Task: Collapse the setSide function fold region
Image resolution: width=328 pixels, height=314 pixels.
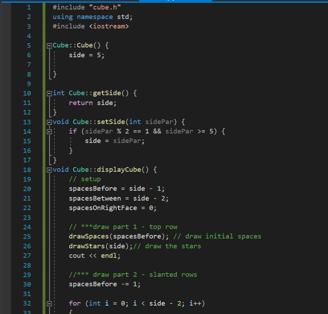Action: pyautogui.click(x=49, y=122)
